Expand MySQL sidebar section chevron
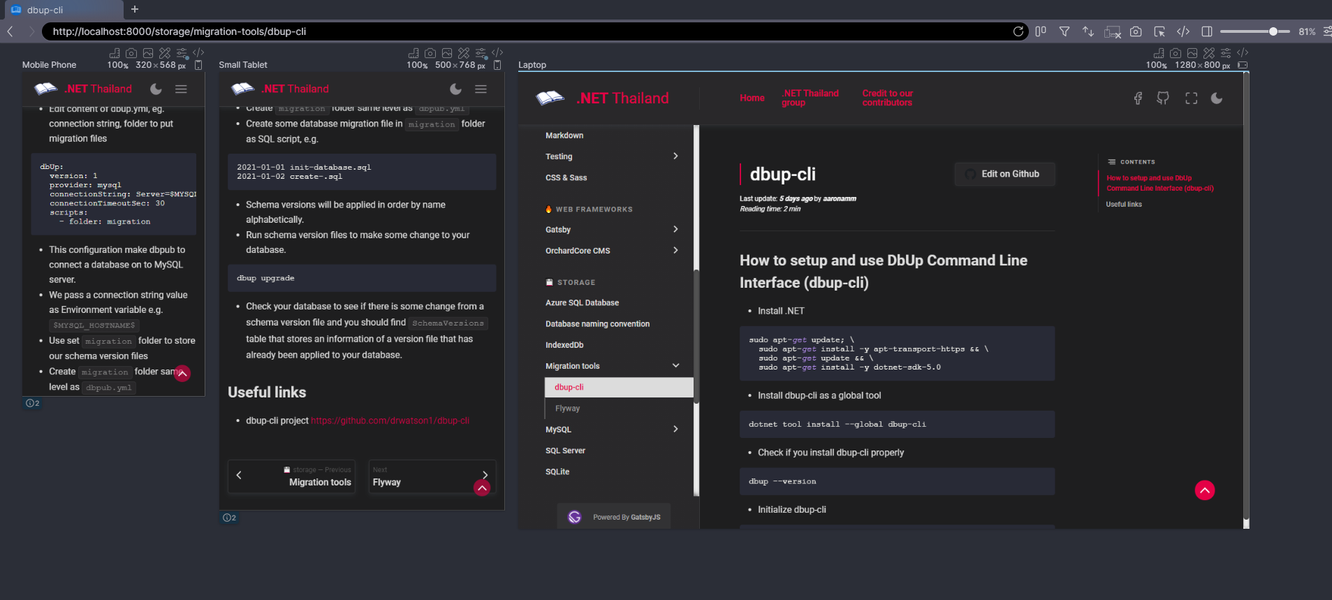This screenshot has height=600, width=1332. click(675, 429)
